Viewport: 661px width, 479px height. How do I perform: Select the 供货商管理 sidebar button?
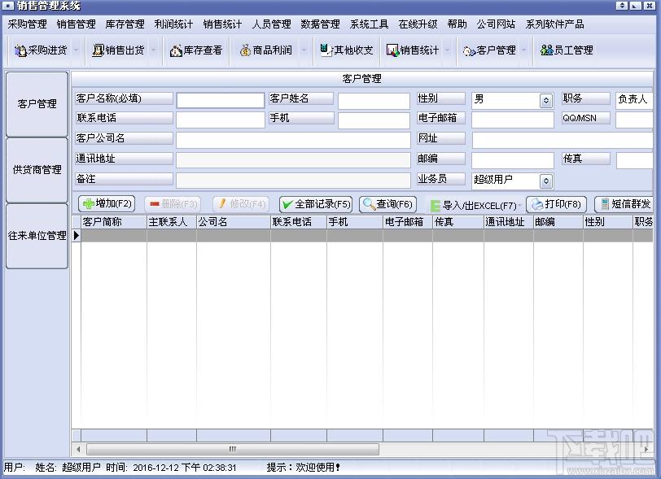(37, 170)
